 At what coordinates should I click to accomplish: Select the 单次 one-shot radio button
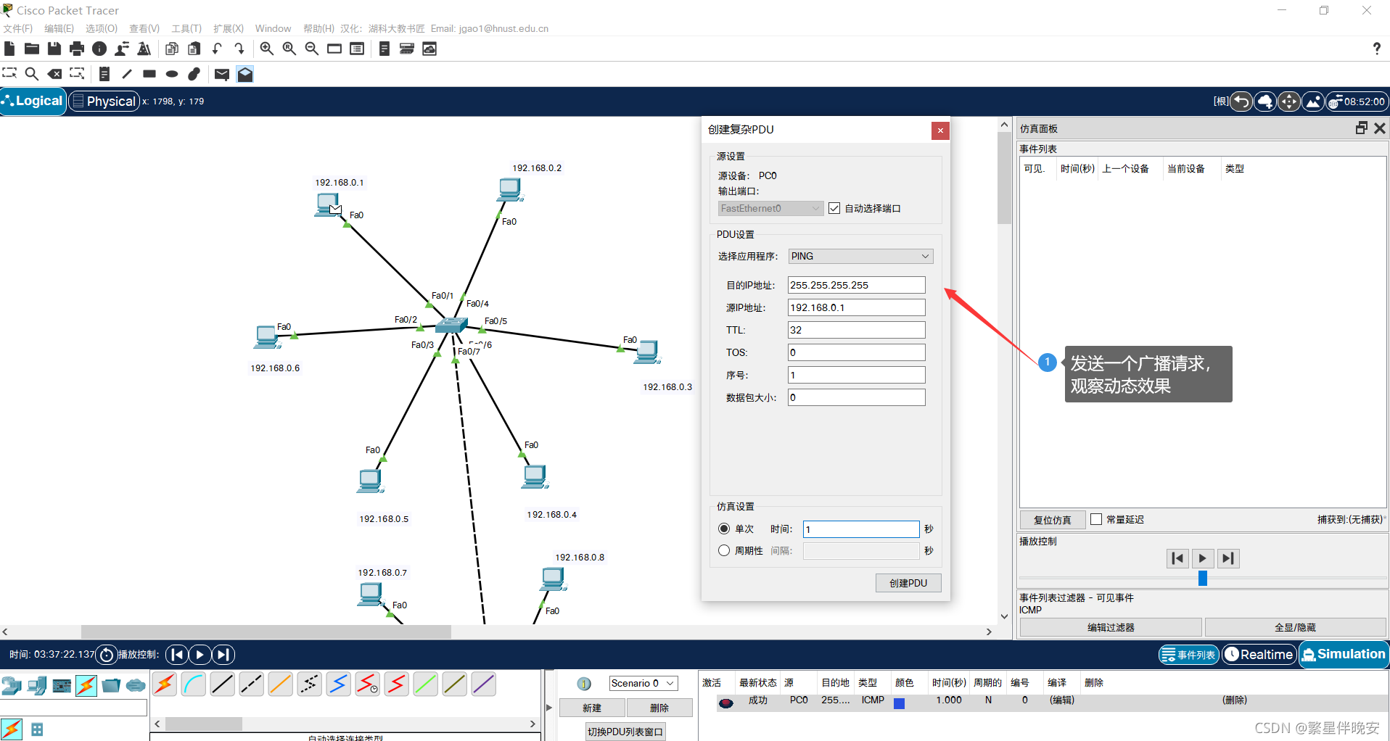tap(724, 529)
